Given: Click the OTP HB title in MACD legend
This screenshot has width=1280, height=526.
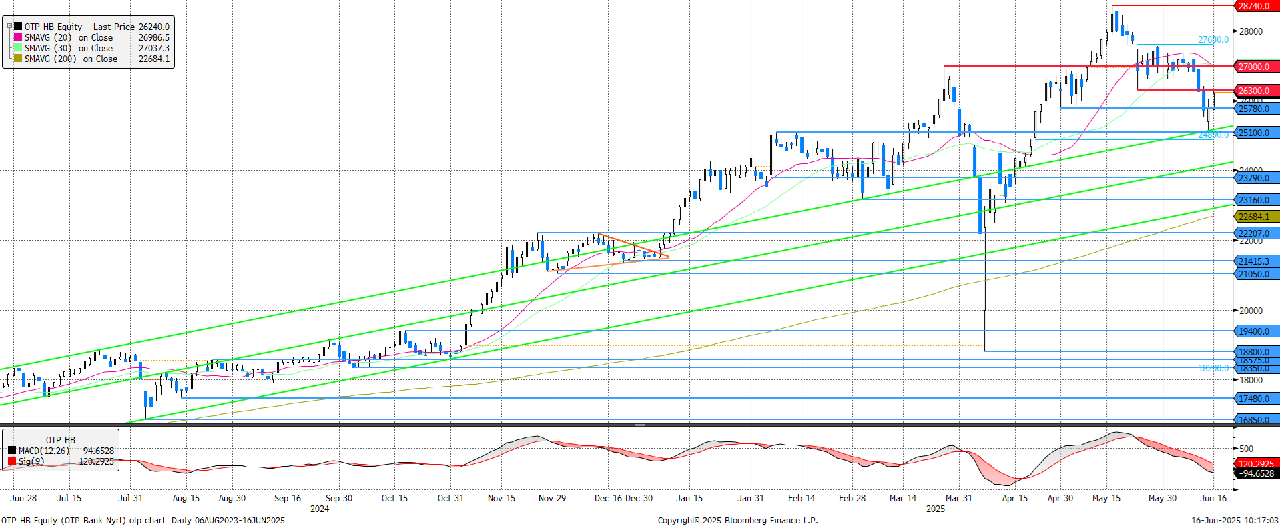Looking at the screenshot, I should 61,440.
